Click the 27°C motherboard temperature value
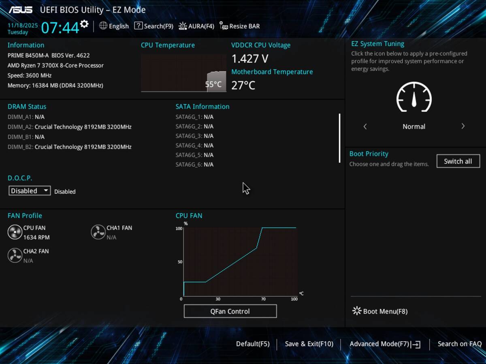486x364 pixels. [x=243, y=85]
